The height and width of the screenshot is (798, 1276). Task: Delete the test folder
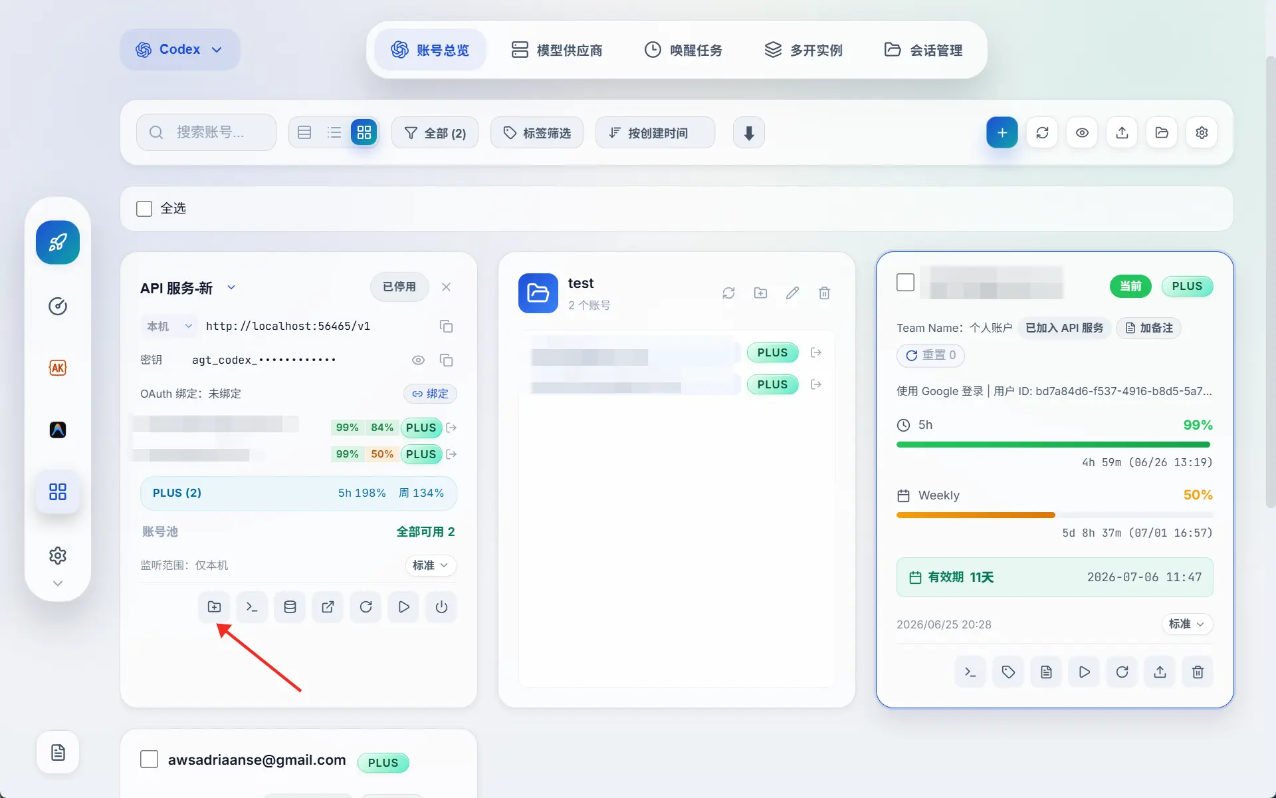[824, 293]
